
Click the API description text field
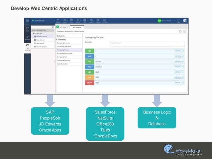pyautogui.click(x=148, y=44)
